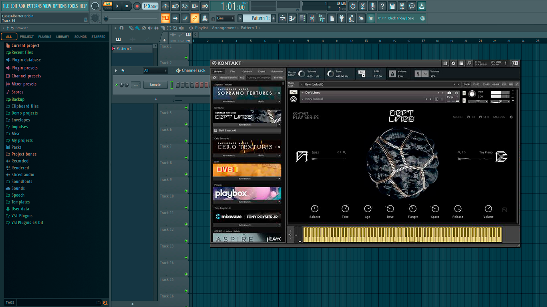Click the transport Play button

[x=117, y=6]
